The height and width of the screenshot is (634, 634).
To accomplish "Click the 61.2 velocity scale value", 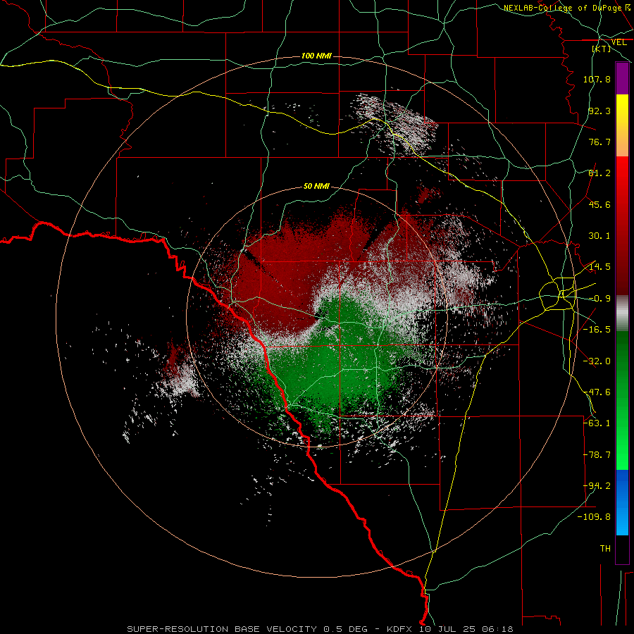I will coord(599,173).
